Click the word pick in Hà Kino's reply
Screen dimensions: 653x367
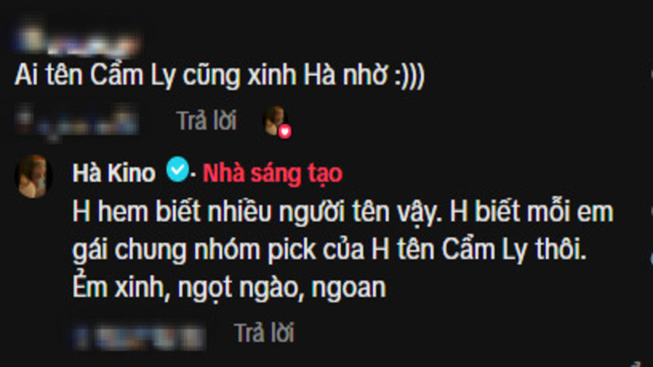point(291,250)
